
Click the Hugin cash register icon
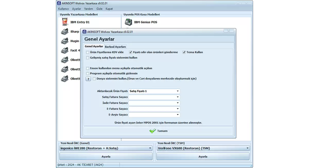tap(64, 41)
